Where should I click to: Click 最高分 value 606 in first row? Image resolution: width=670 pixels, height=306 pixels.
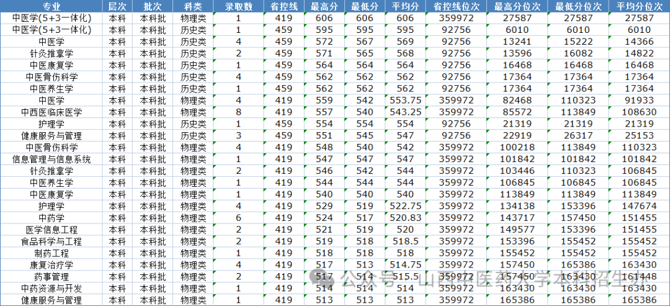324,18
